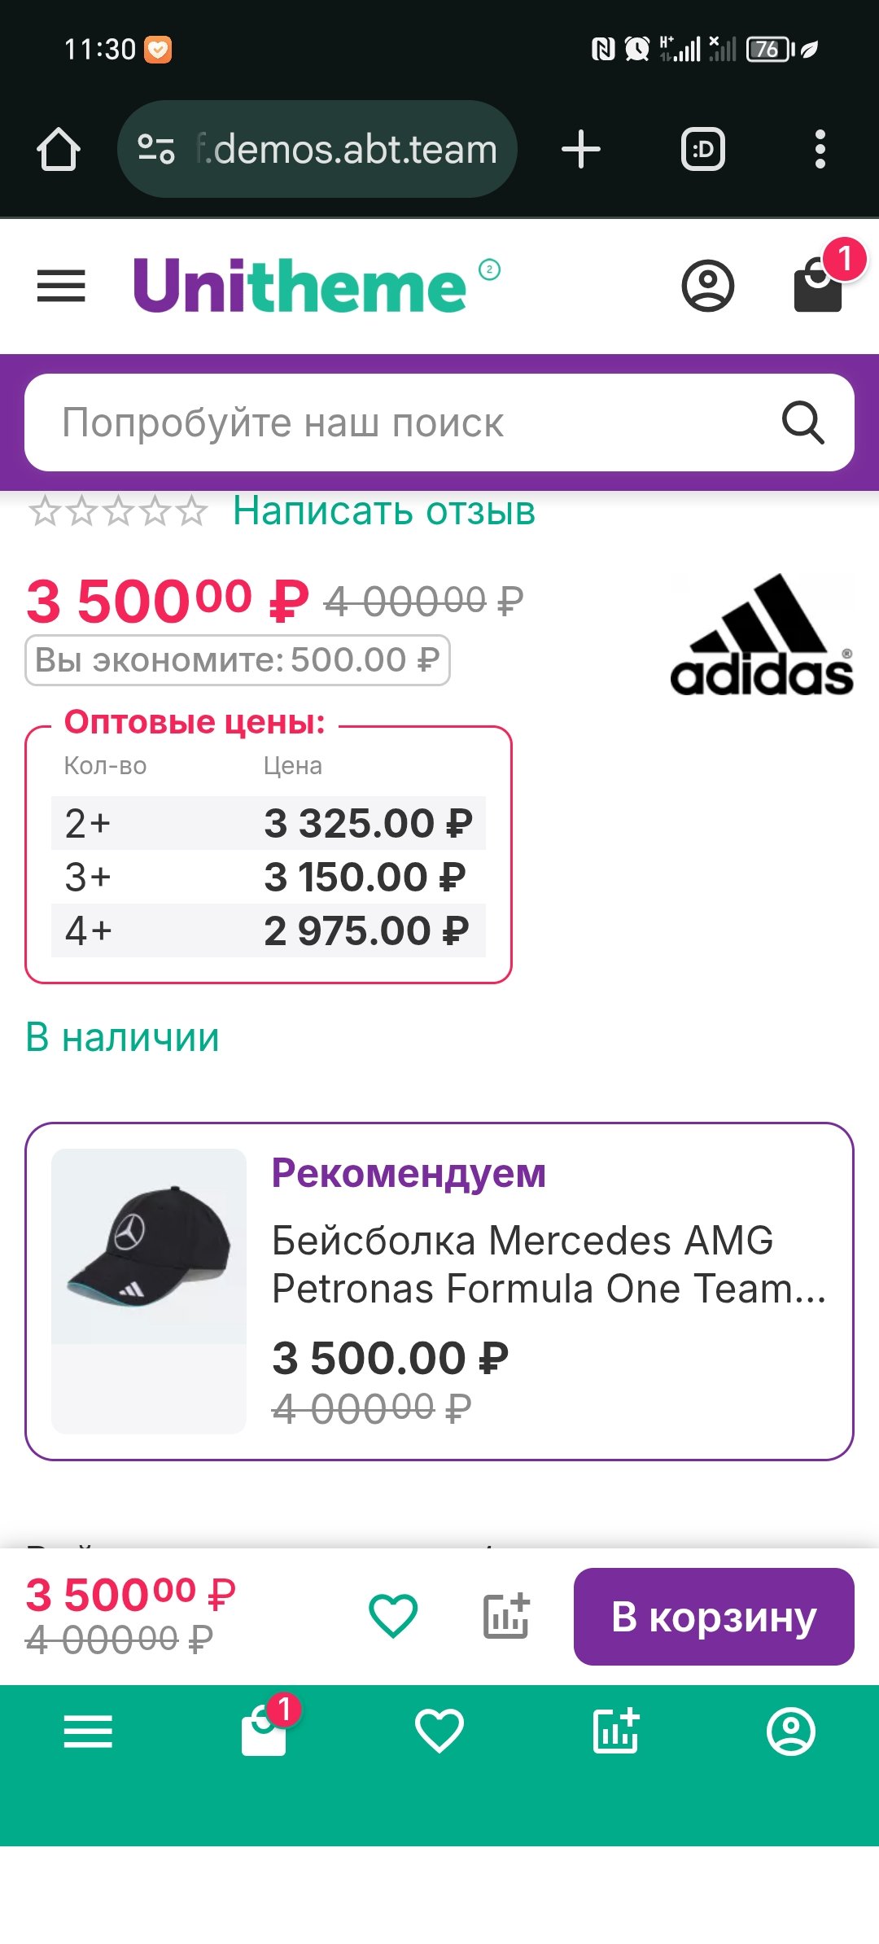Open the account profile icon in header
Screen dimensions: 879x1944
tap(707, 286)
